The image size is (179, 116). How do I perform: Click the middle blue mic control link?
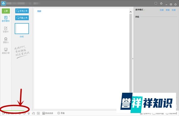click(x=168, y=10)
